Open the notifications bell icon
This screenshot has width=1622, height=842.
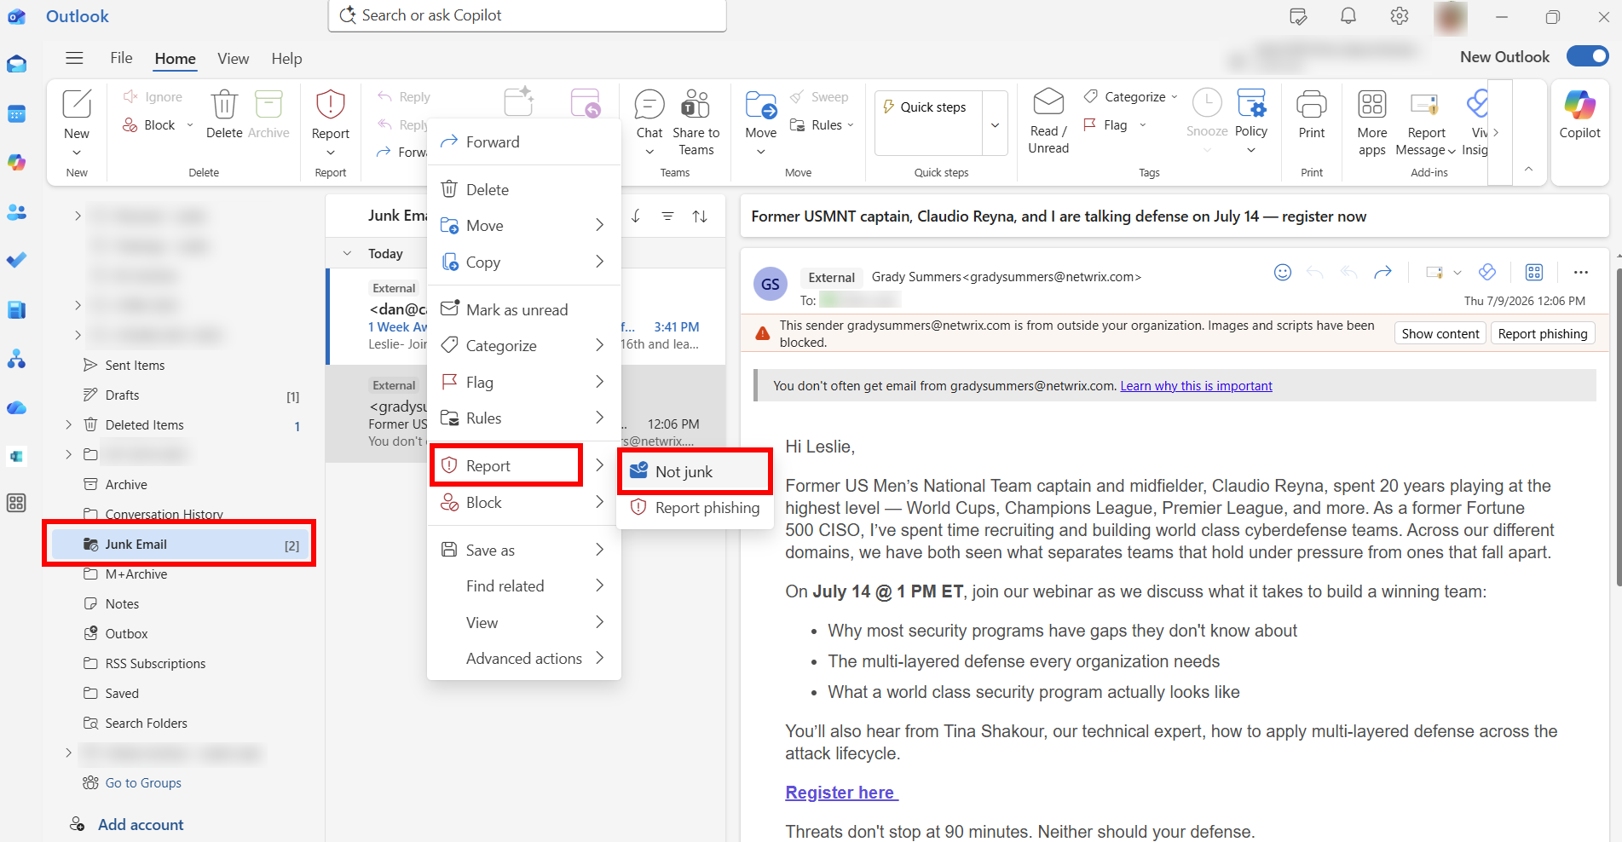pyautogui.click(x=1348, y=16)
